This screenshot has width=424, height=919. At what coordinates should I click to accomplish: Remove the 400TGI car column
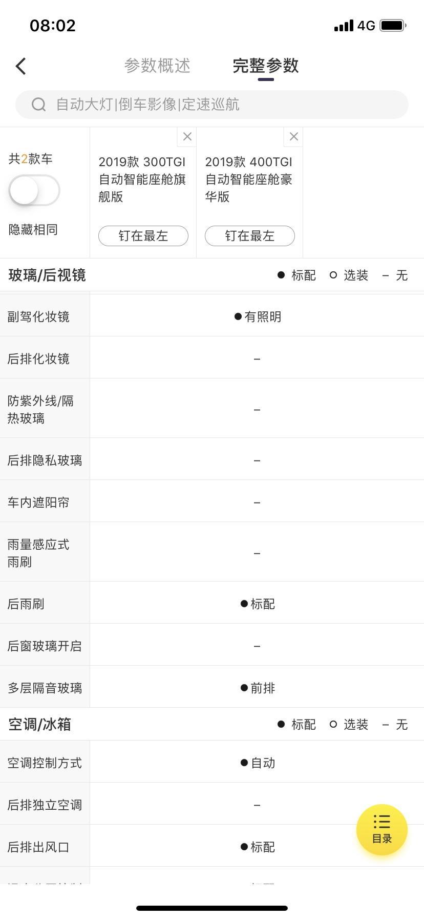coord(293,136)
